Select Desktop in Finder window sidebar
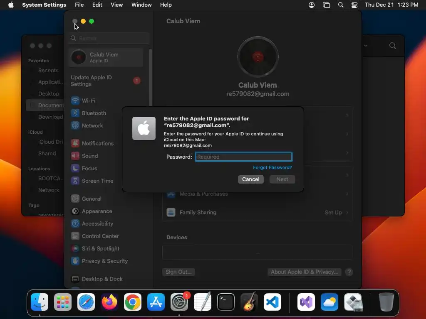This screenshot has width=426, height=319. tap(48, 93)
